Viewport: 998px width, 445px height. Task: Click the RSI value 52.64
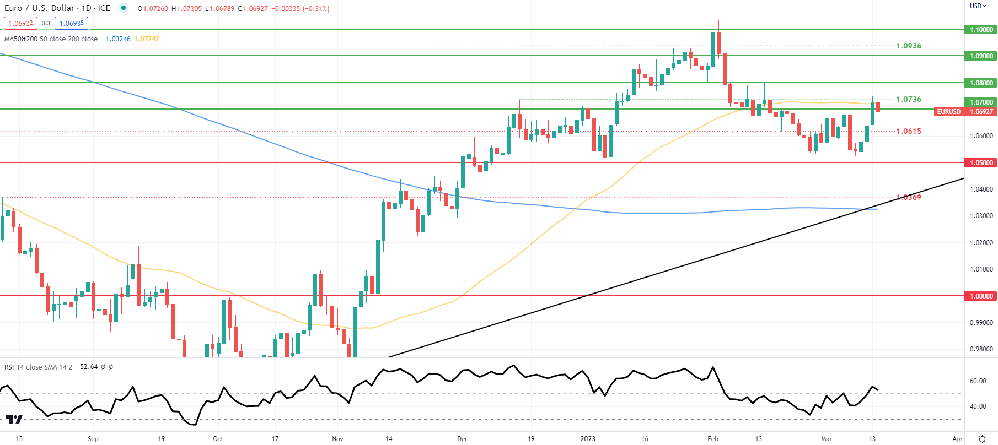(89, 367)
